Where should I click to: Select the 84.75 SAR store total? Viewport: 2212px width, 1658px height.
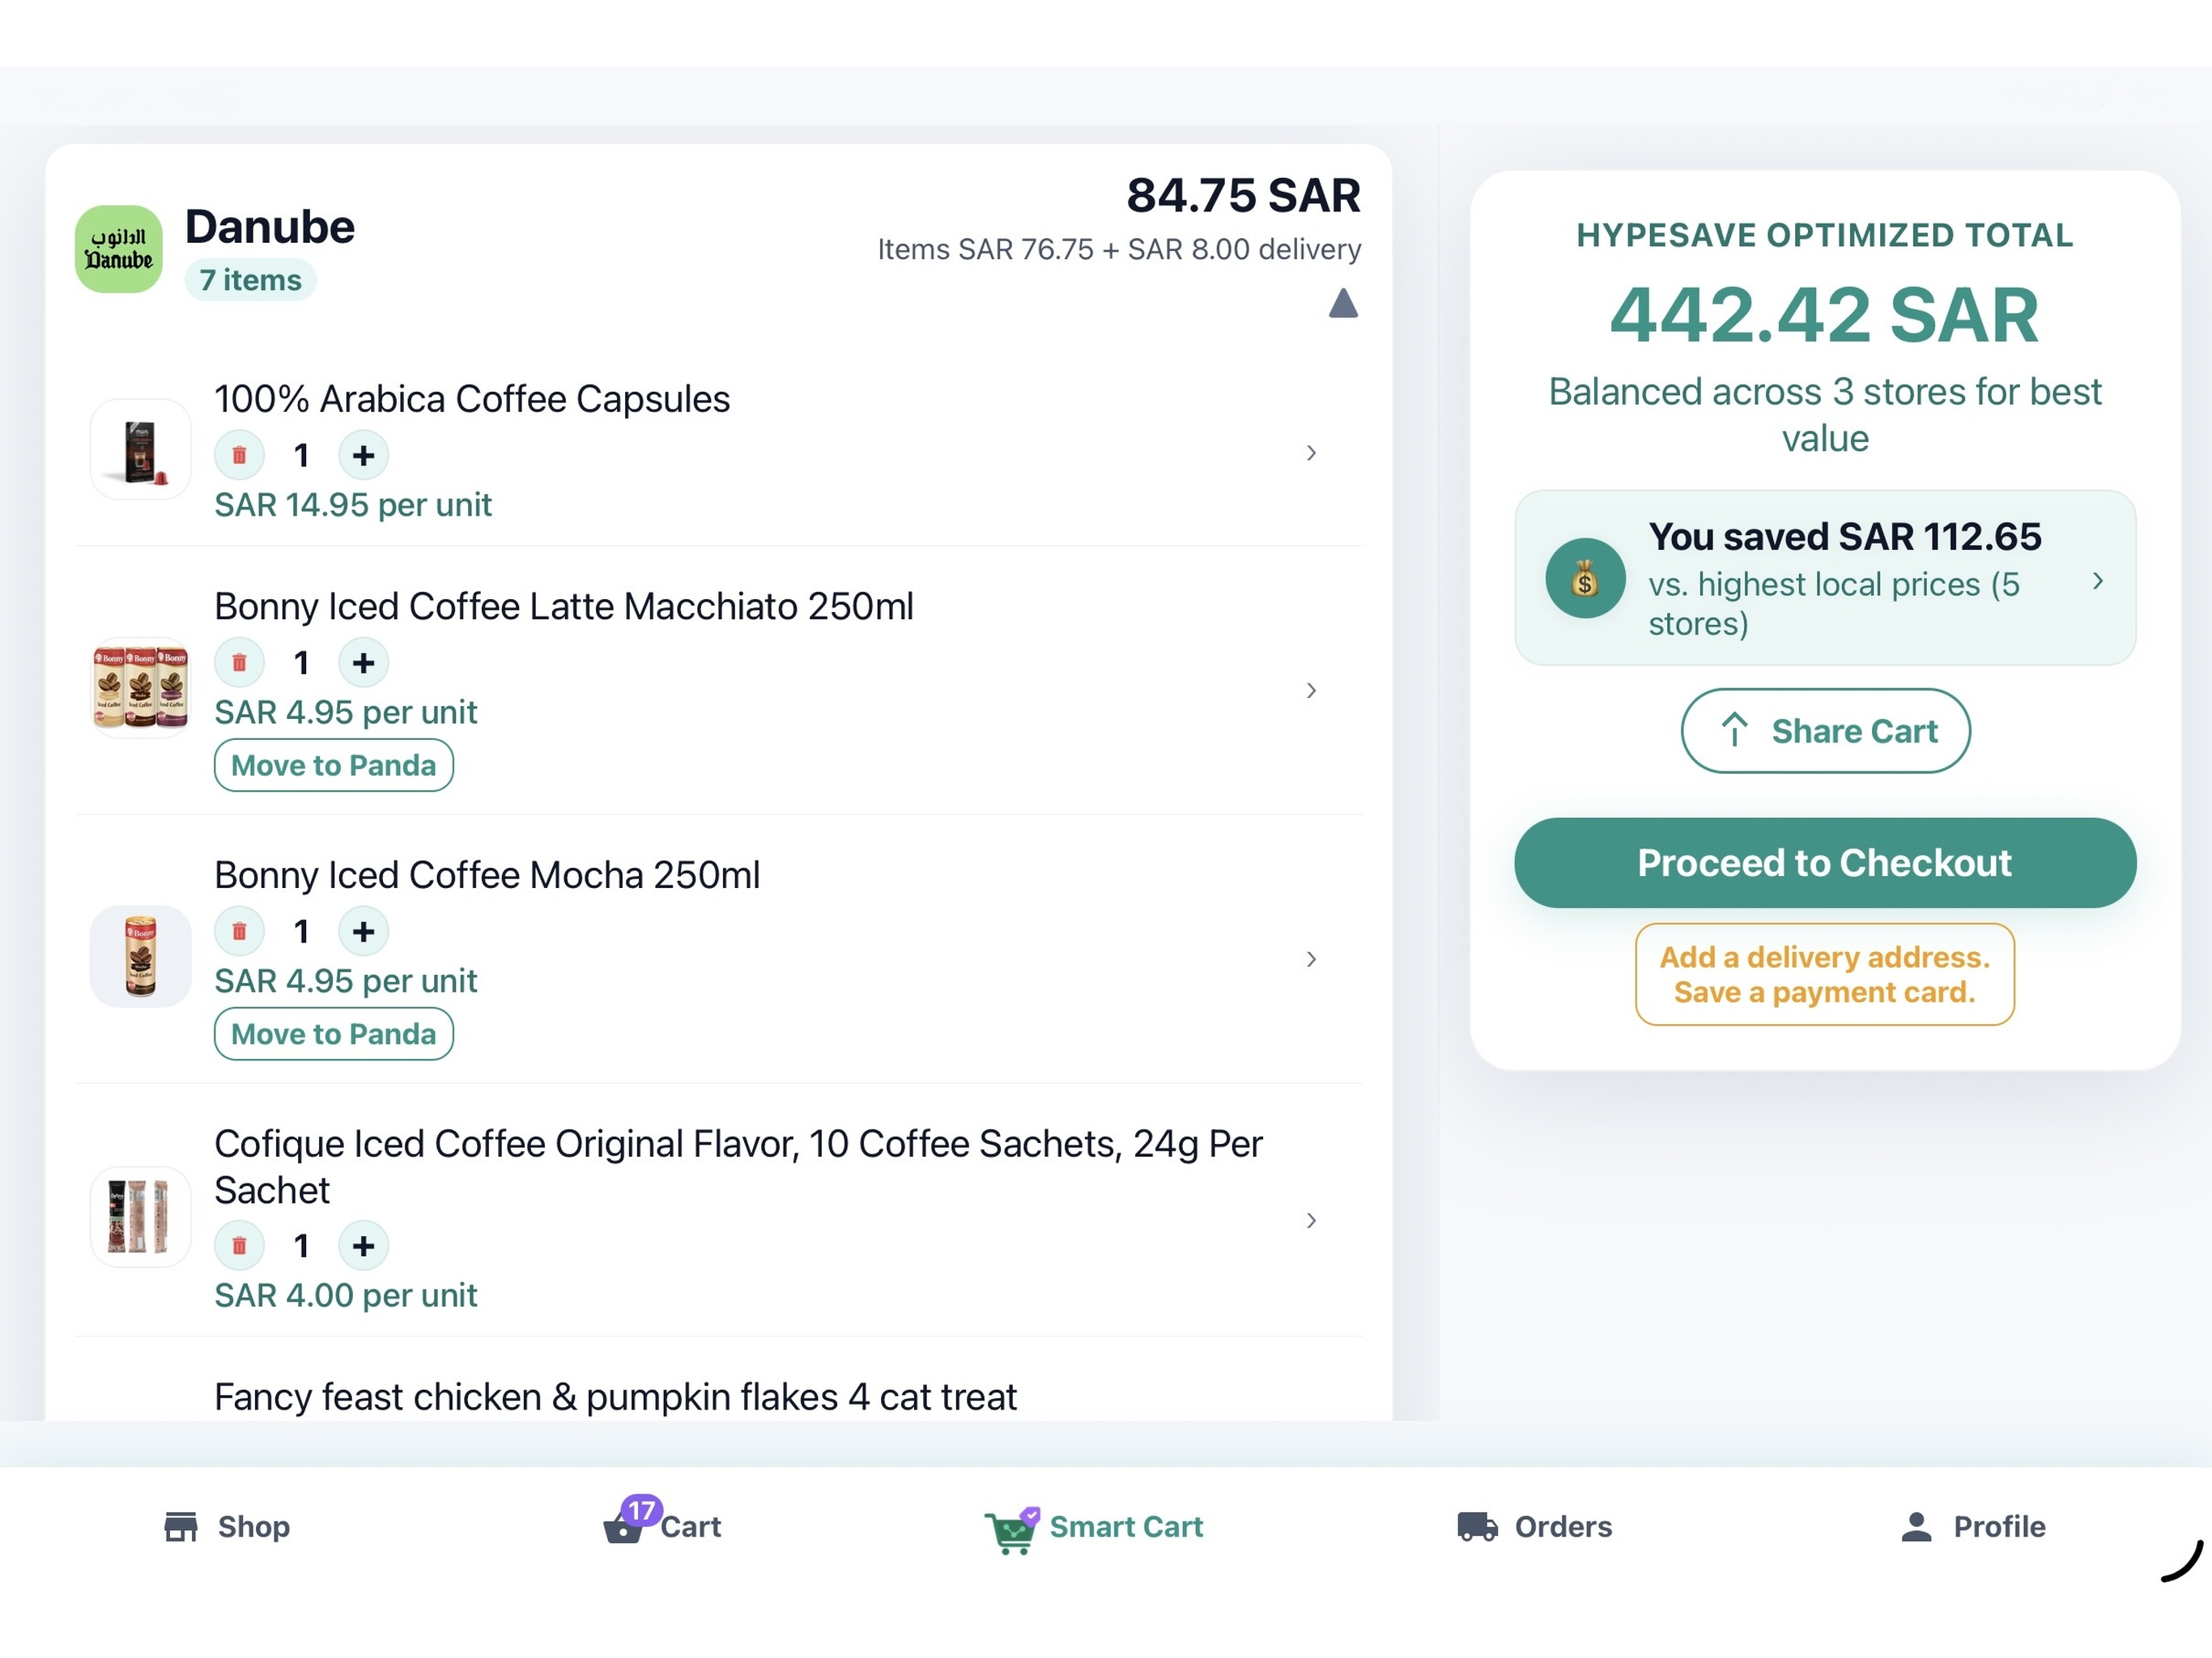point(1243,195)
